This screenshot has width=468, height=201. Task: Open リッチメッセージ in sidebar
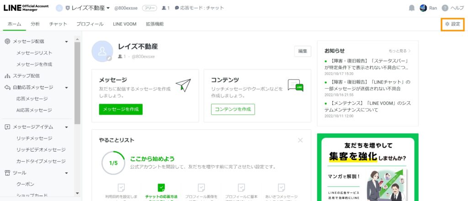34,138
